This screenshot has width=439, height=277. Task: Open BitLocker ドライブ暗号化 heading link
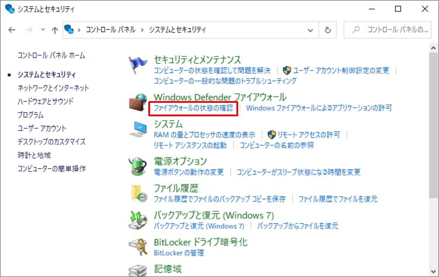[201, 242]
